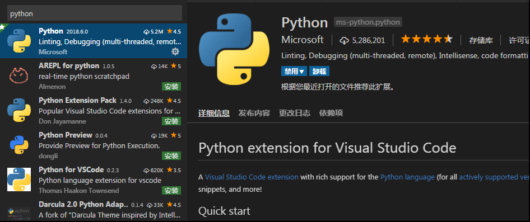Click the five-star rating in details header
This screenshot has height=222, width=530.
[426, 40]
